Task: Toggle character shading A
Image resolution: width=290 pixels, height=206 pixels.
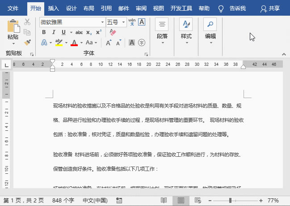Action: 132,43
